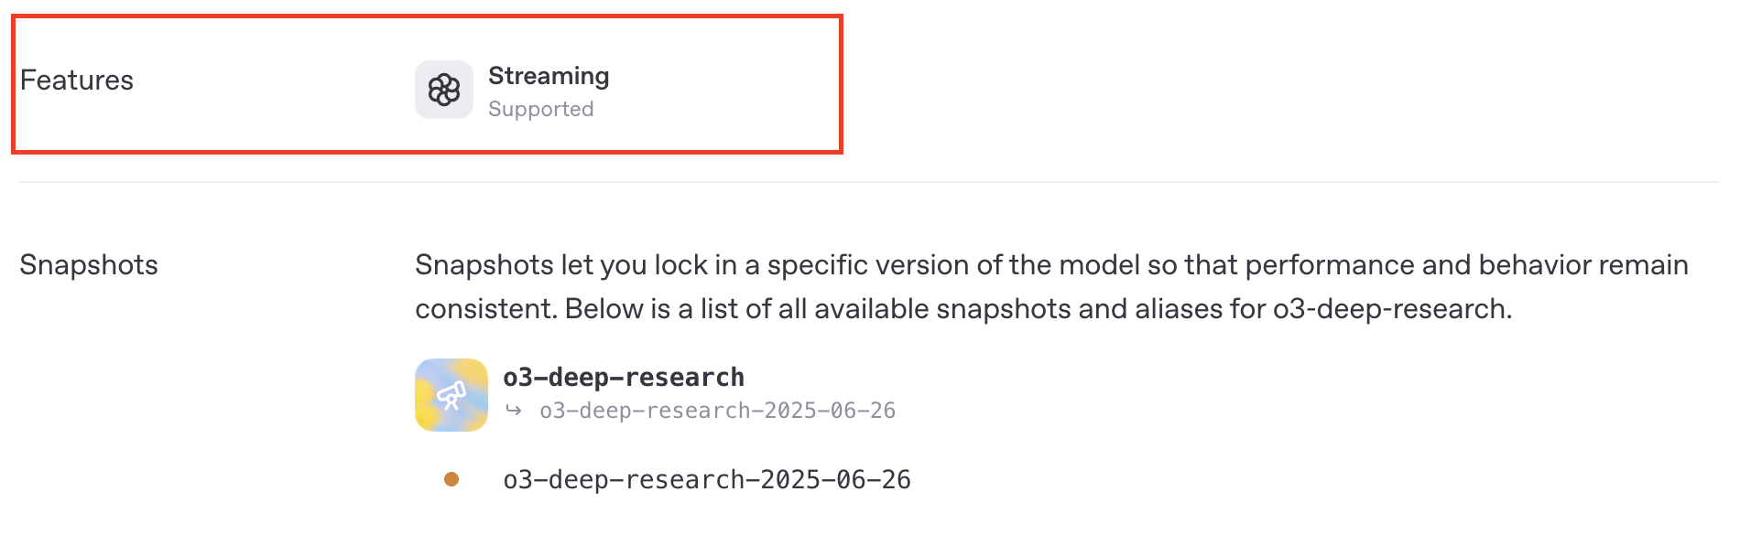The height and width of the screenshot is (556, 1762).
Task: Select the o3-deep-research-2025-06-26 snapshot list entry
Action: click(x=707, y=479)
